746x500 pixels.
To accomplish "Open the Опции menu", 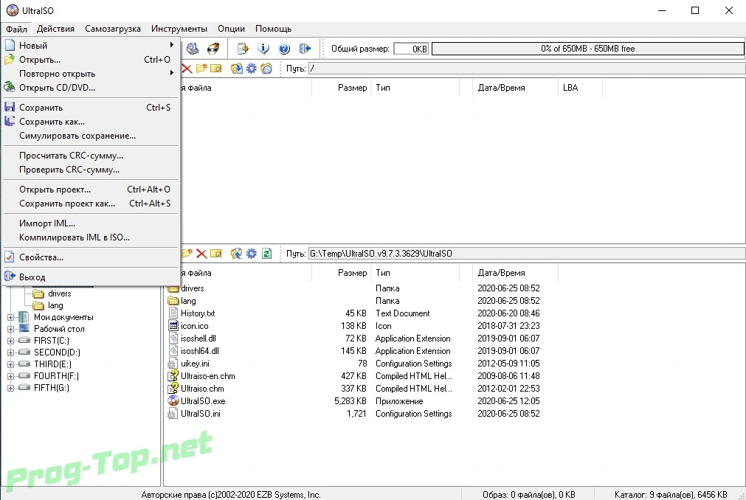I will click(x=231, y=29).
